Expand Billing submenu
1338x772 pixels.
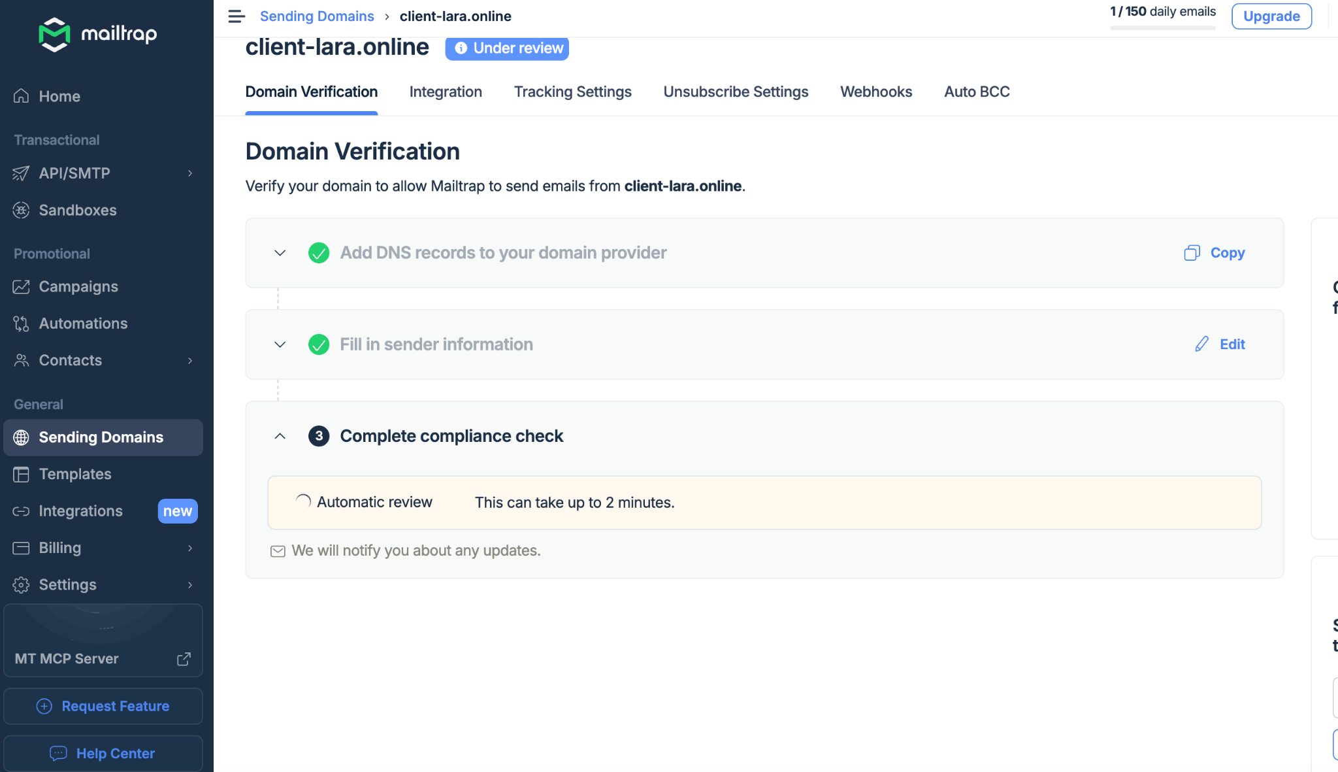190,548
